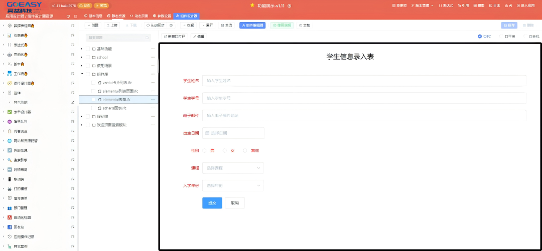The width and height of the screenshot is (542, 251).
Task: Open the 仪表盘 dashboard sidebar icon
Action: coord(10,35)
